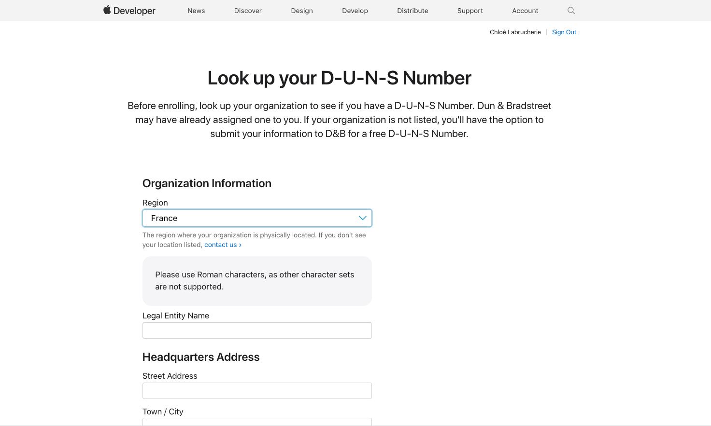Select Develop in the top navigation
Screen dimensions: 711x426
pos(355,11)
